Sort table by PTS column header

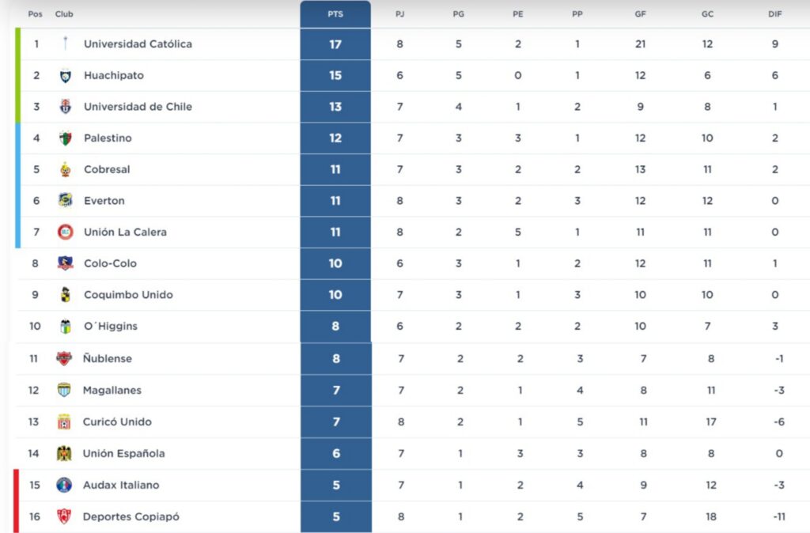pyautogui.click(x=335, y=14)
